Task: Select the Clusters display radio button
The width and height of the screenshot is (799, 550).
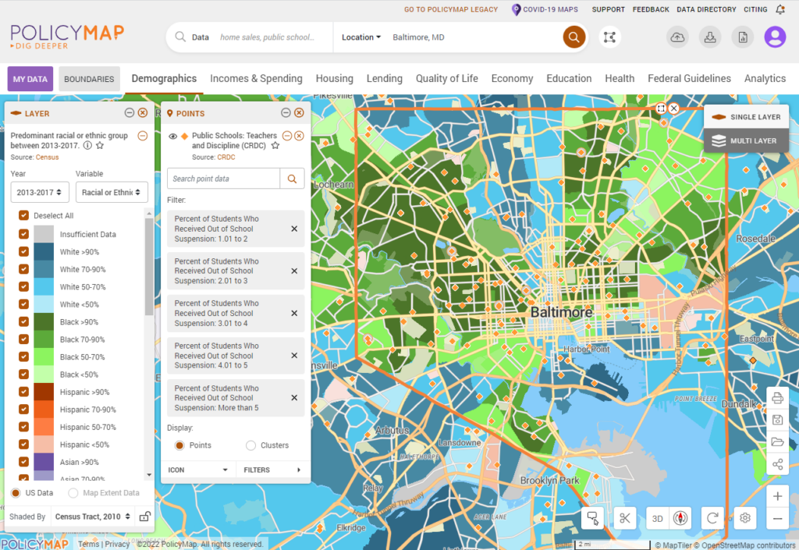Action: [x=250, y=445]
